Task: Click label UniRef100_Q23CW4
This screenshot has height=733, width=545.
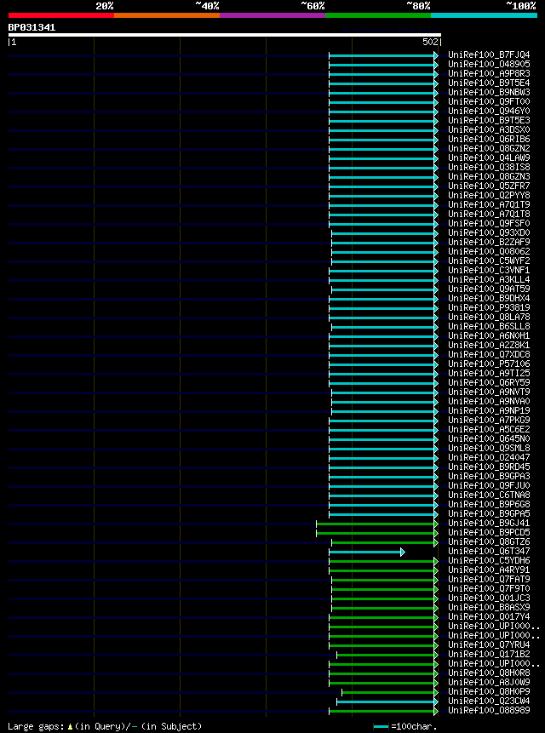Action: pyautogui.click(x=489, y=701)
